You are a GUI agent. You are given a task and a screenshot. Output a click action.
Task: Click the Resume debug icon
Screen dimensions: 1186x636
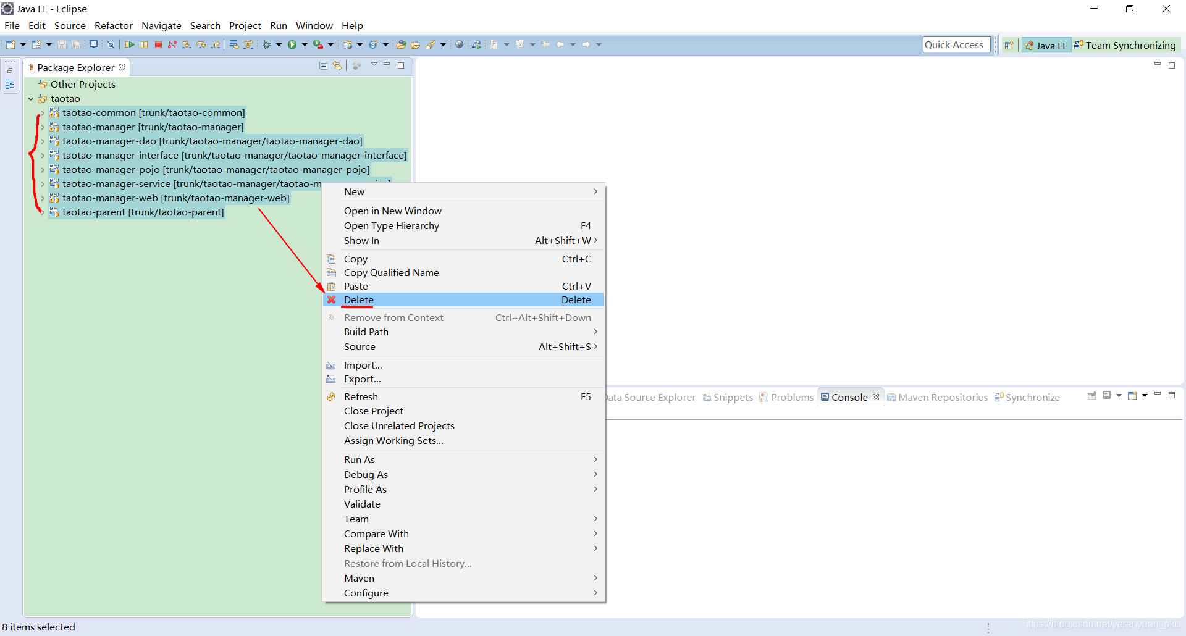(x=130, y=44)
